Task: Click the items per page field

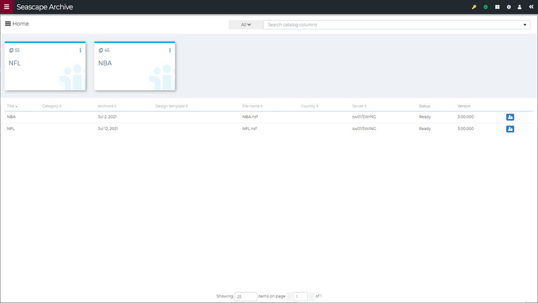Action: (x=245, y=297)
